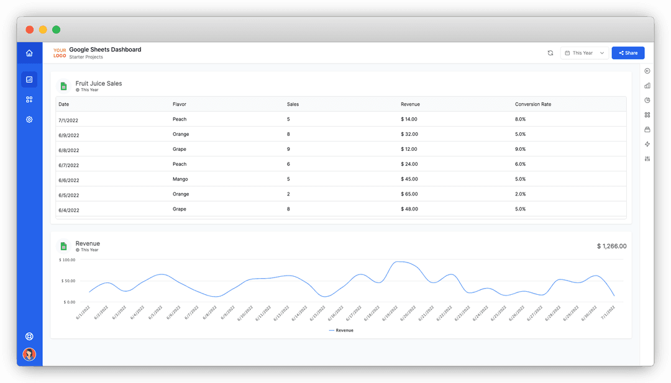Open the user avatar profile

pos(29,354)
